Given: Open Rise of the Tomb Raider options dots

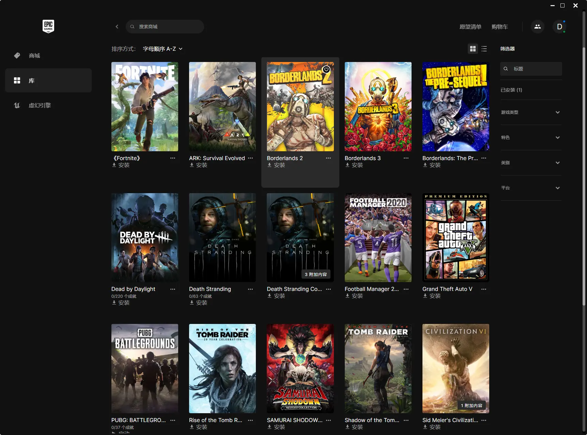Looking at the screenshot, I should tap(250, 420).
